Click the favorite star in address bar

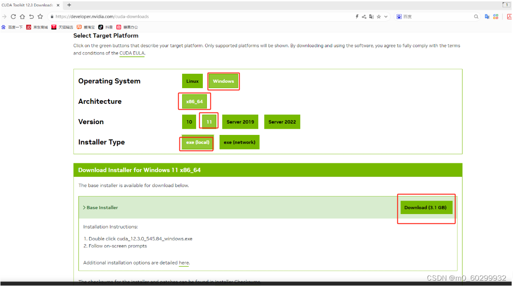(379, 17)
